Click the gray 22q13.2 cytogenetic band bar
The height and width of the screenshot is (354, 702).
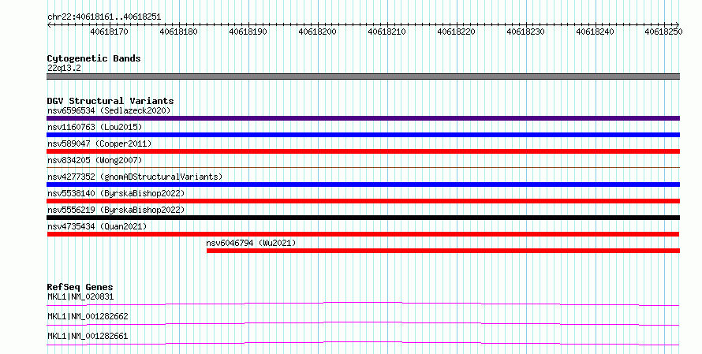(x=363, y=76)
